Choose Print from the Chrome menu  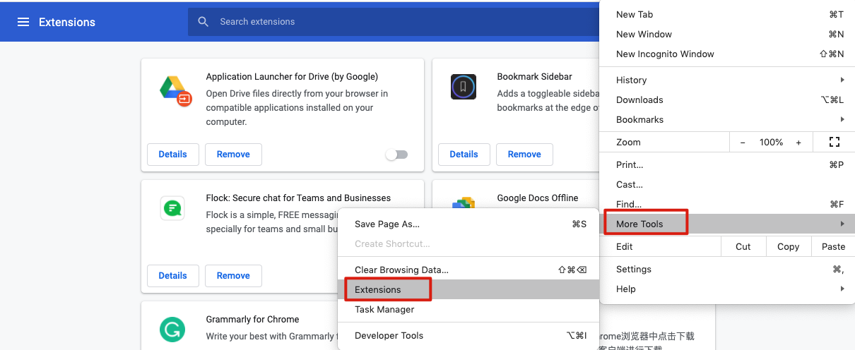727,164
